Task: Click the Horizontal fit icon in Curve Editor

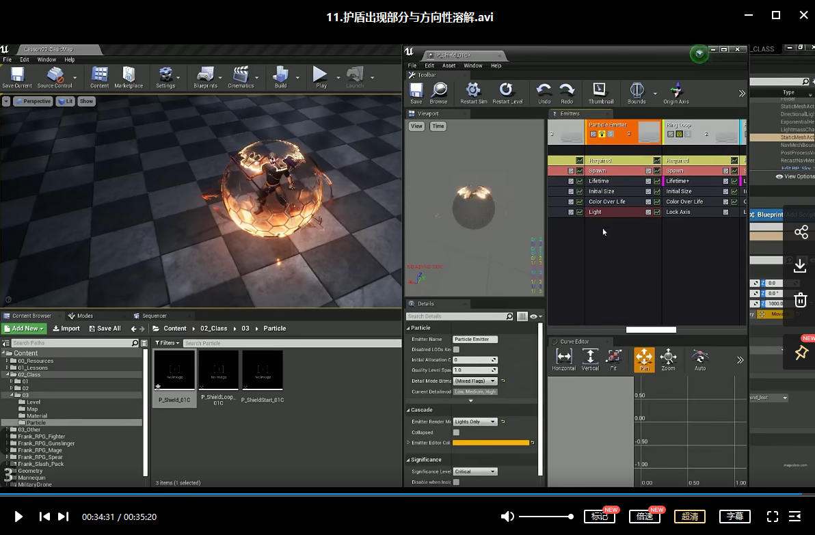Action: 563,357
